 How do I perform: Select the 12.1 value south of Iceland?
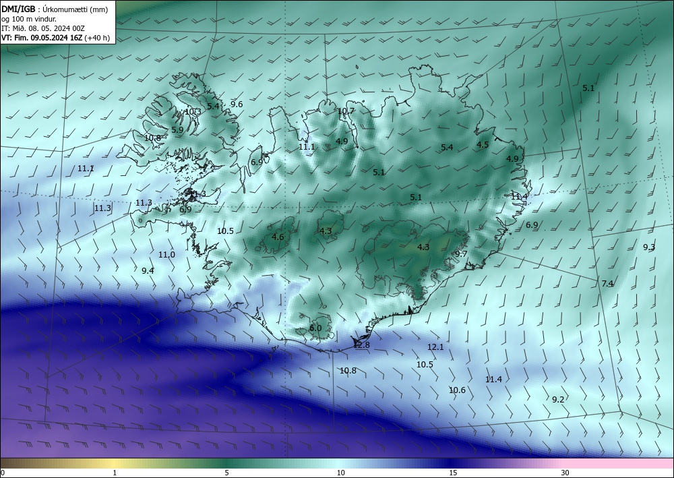(x=435, y=347)
